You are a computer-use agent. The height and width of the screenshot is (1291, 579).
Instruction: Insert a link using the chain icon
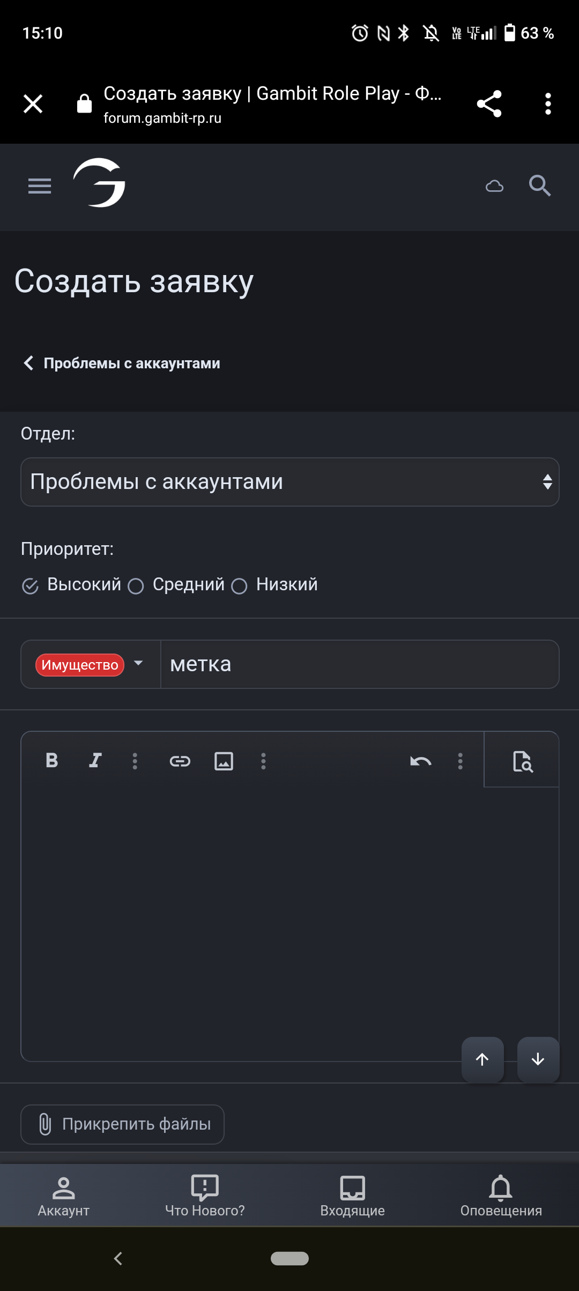(x=180, y=761)
